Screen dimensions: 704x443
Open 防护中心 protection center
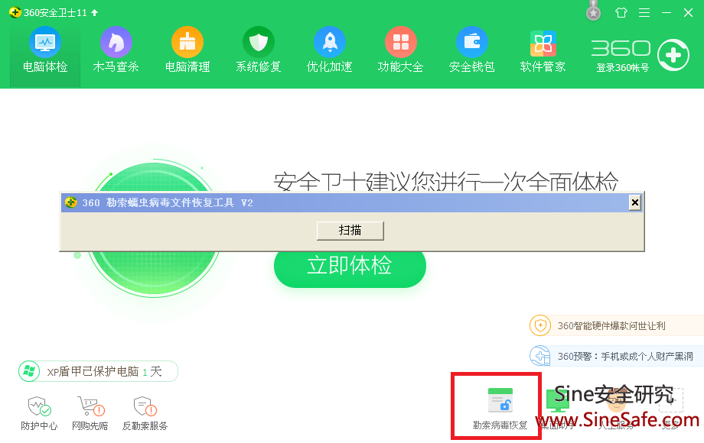[39, 413]
